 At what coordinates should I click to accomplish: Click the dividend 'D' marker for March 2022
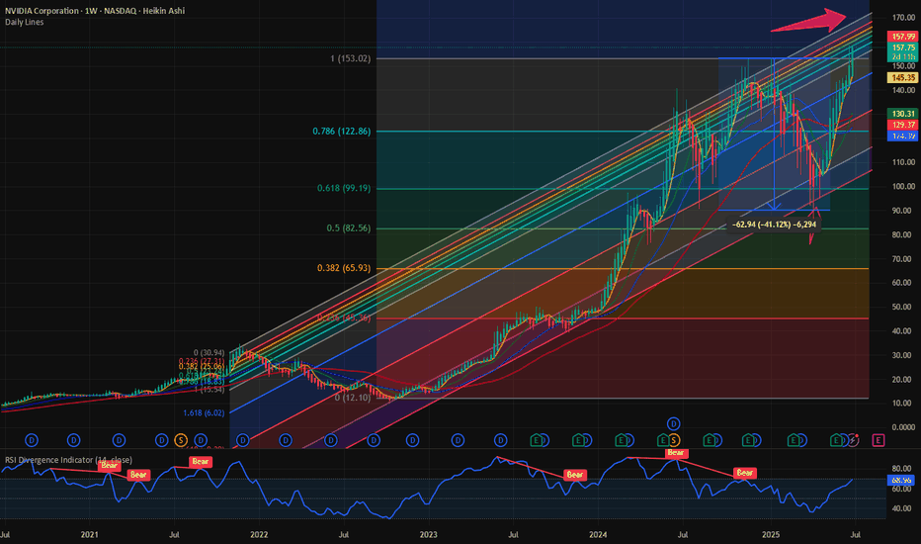click(286, 440)
